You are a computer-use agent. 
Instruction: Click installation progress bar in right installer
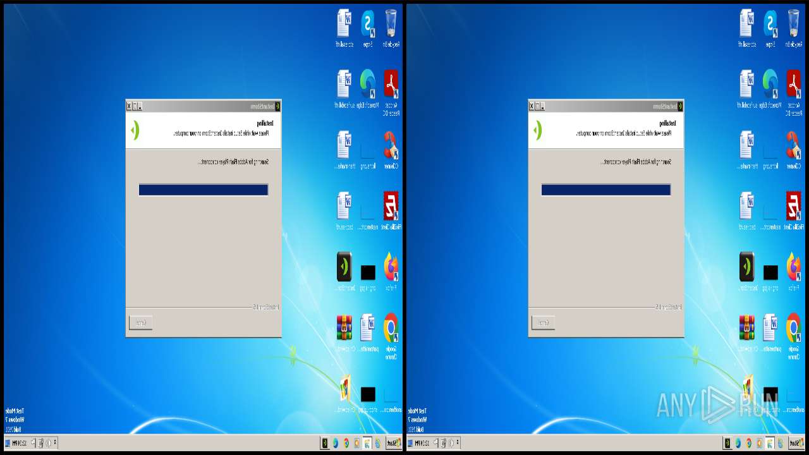coord(606,190)
